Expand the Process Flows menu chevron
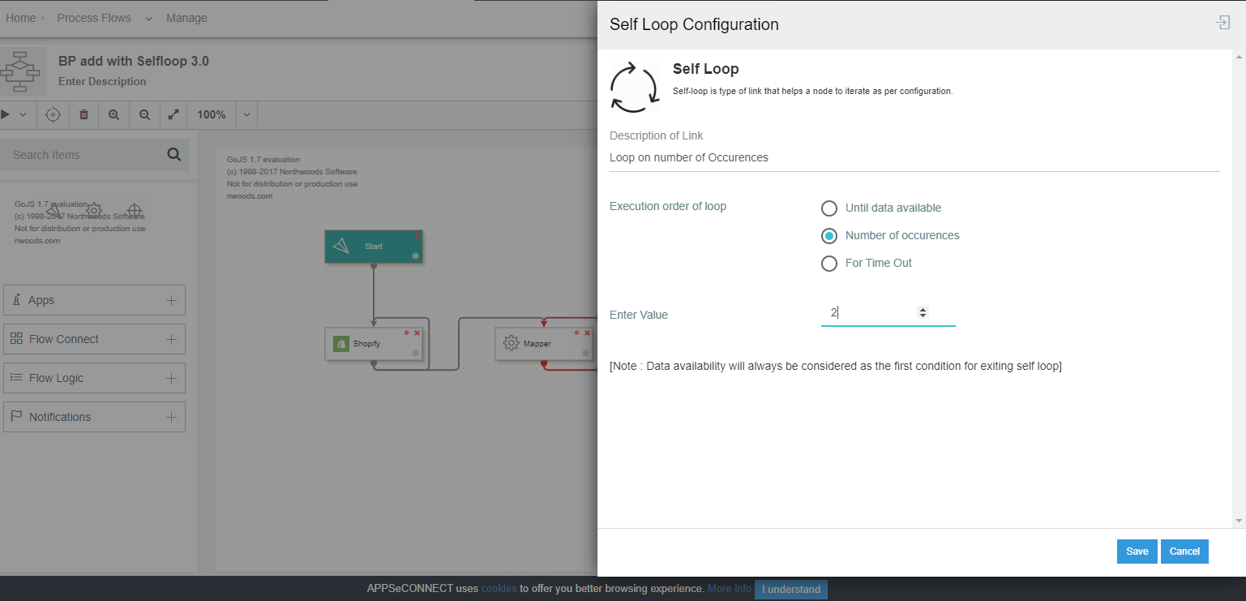 point(148,18)
